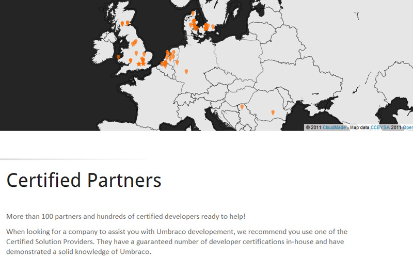Click the Certified Partners heading

click(x=84, y=180)
